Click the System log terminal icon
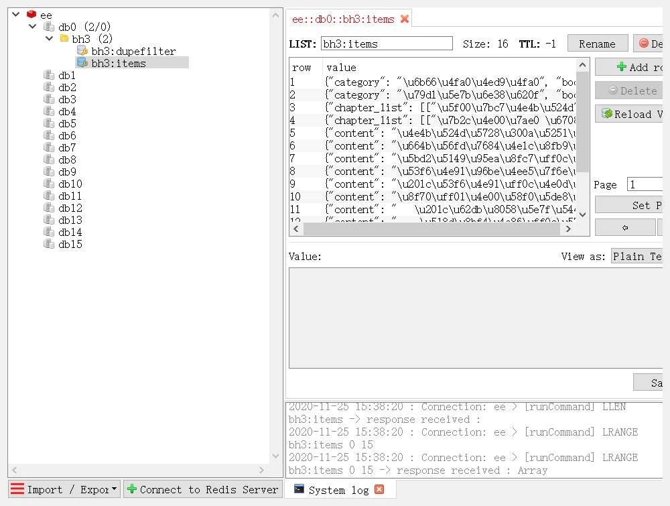 (x=299, y=489)
